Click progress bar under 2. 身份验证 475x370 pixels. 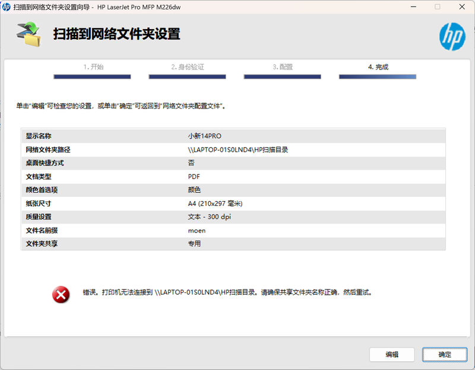(187, 77)
